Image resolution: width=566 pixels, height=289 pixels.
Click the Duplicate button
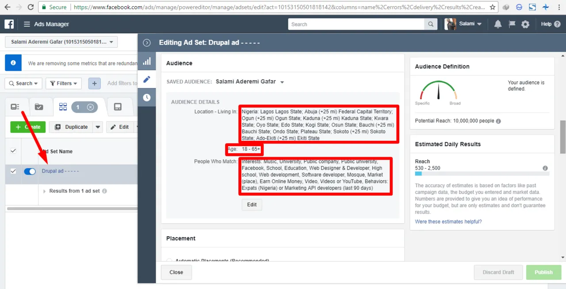click(71, 127)
